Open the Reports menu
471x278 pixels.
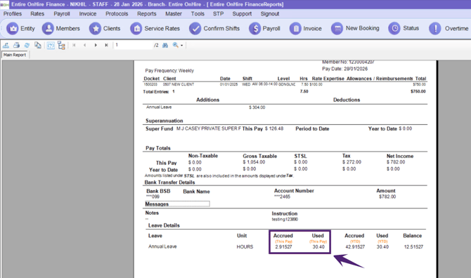tap(147, 14)
